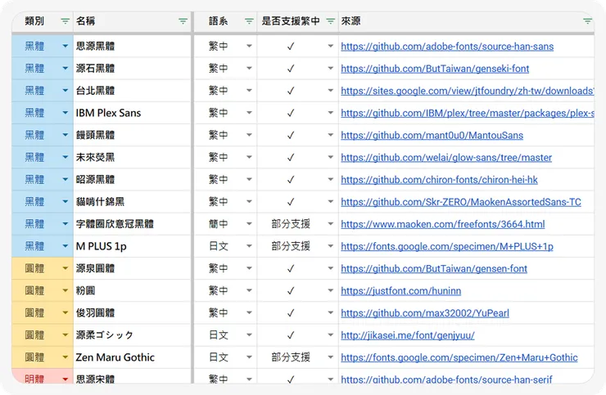Select 簡中 cell in 字體圈欣意冠黑體 row
606x395 pixels.
tap(225, 224)
